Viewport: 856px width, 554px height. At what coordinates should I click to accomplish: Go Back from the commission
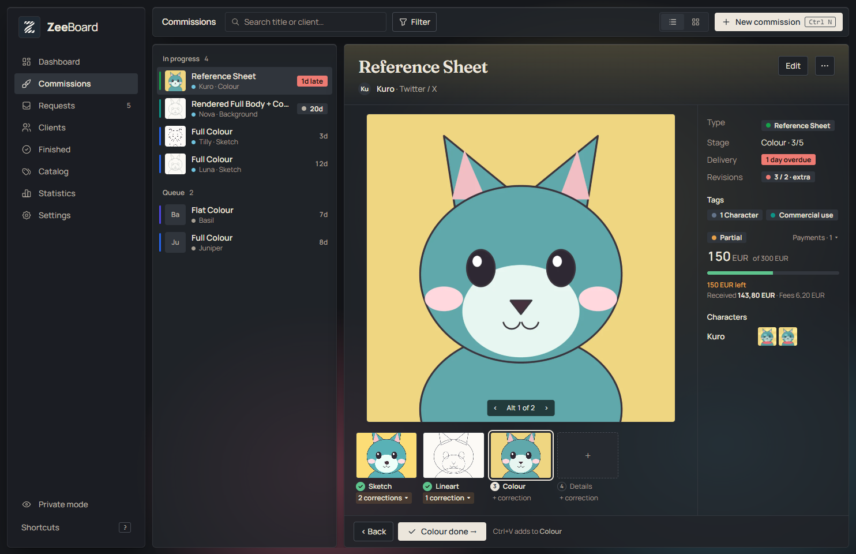pyautogui.click(x=373, y=531)
